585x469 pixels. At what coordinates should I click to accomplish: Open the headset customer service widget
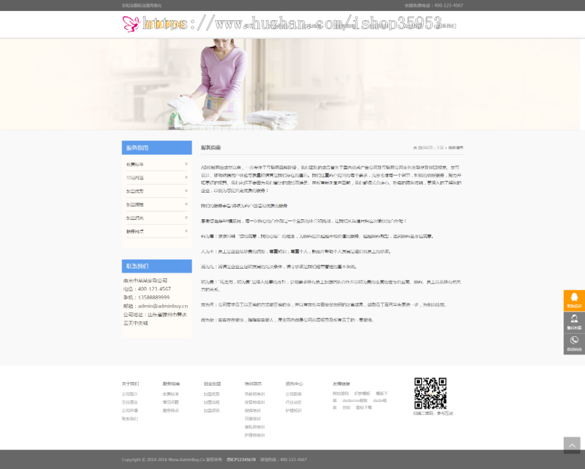(573, 323)
